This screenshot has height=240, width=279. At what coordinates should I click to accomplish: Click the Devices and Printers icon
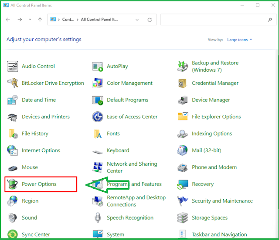pyautogui.click(x=13, y=117)
